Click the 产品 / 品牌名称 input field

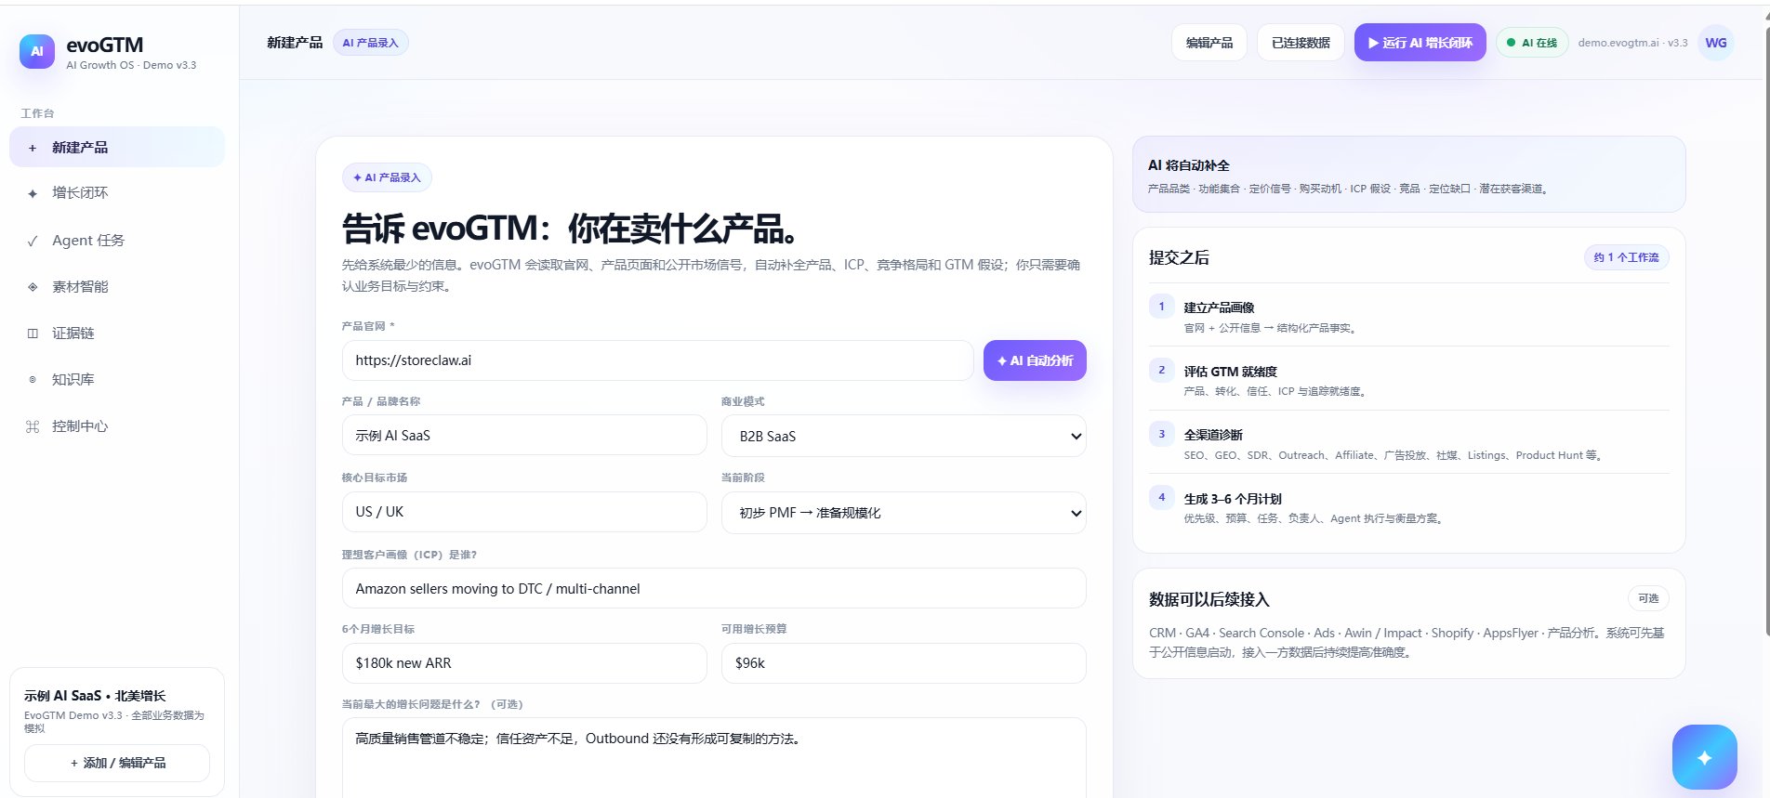coord(524,435)
